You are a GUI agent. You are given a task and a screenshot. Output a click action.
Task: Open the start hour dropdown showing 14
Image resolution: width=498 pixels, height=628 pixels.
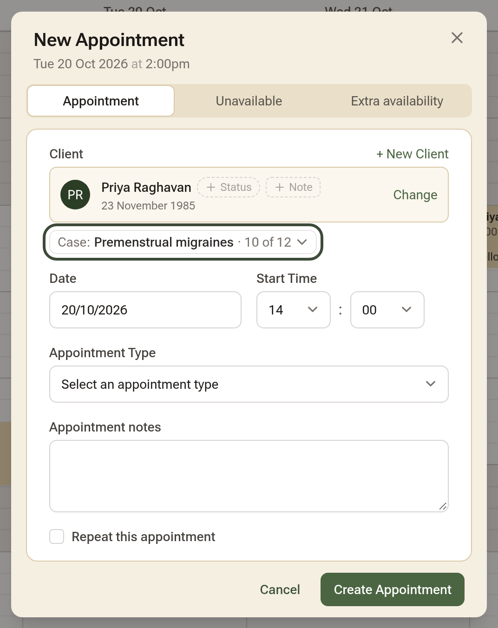(x=294, y=310)
